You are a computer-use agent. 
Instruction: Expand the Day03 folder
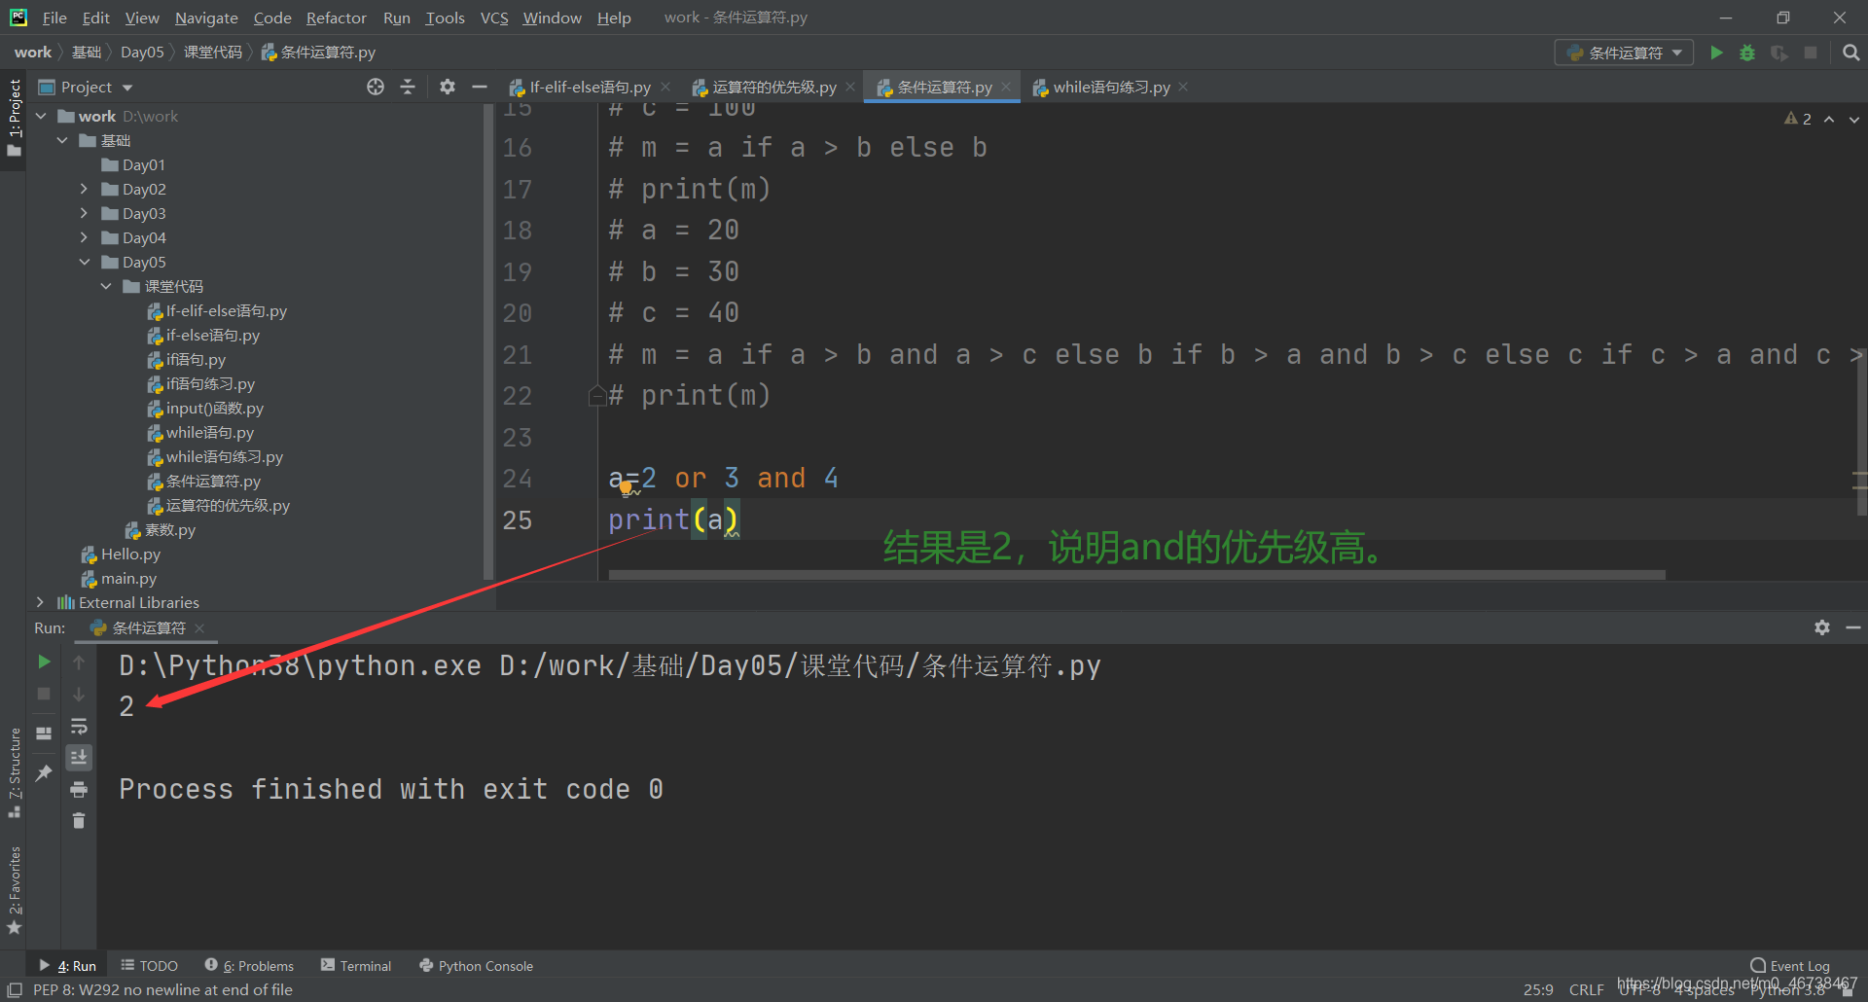[84, 213]
